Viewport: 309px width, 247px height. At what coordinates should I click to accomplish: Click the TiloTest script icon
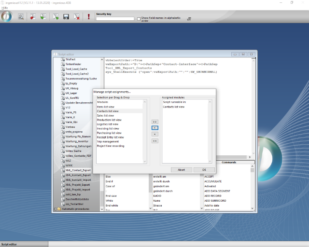coord(63,59)
